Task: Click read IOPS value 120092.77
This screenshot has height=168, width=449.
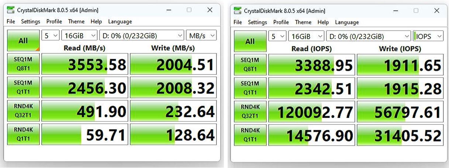Action: click(x=312, y=111)
